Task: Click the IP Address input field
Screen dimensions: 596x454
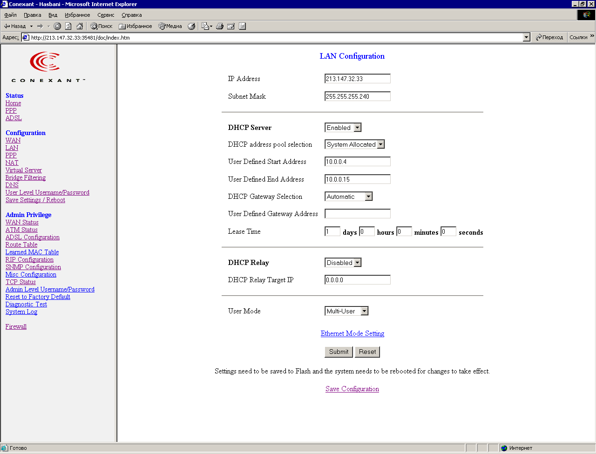Action: (x=358, y=79)
